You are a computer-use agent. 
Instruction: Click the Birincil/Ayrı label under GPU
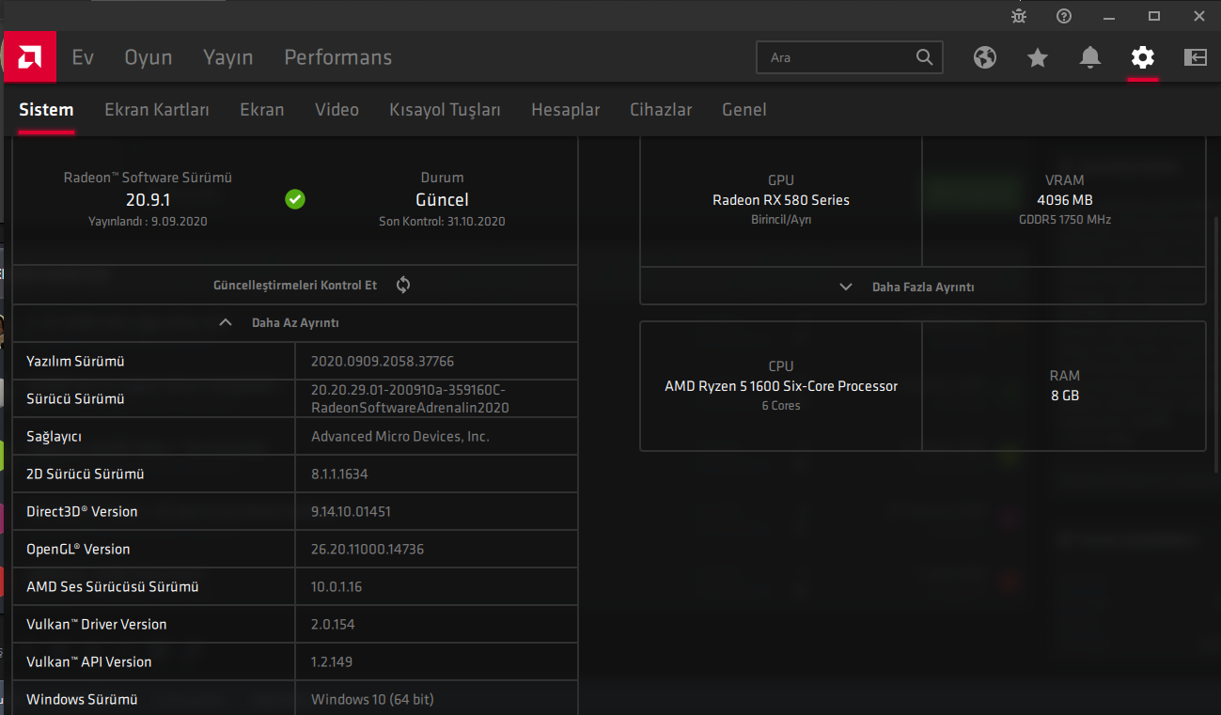coord(781,220)
